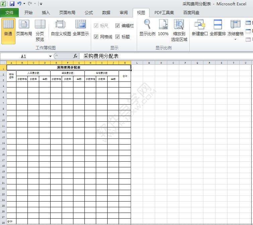Click the Select All corner button
The image size is (253, 225).
coord(3,63)
